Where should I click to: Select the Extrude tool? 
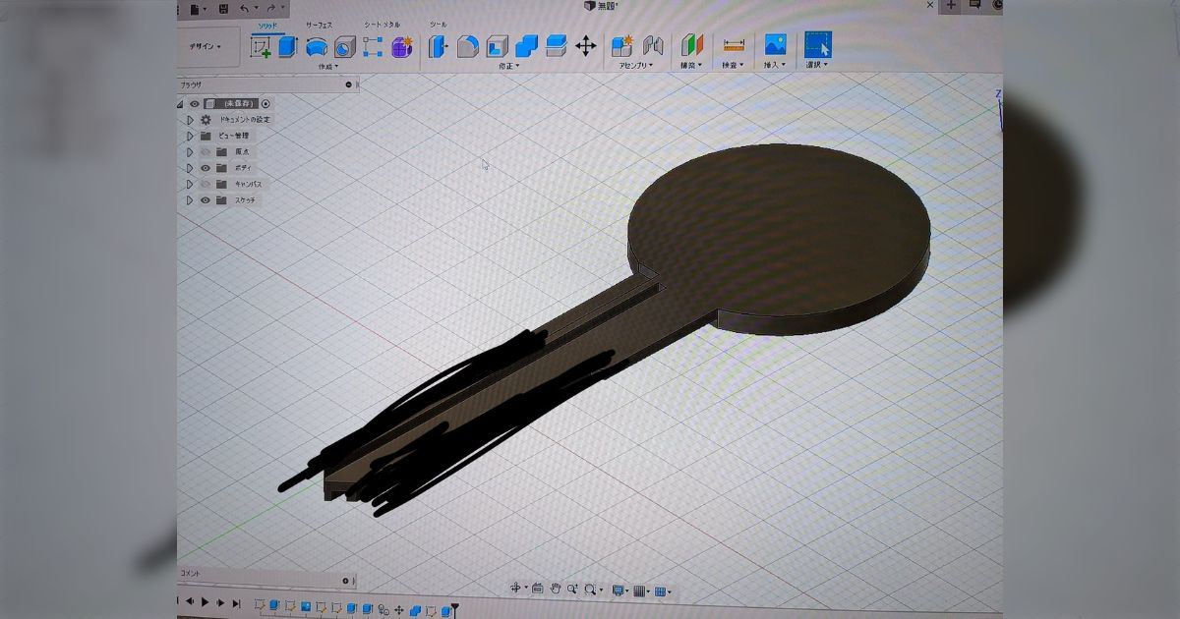(x=287, y=46)
